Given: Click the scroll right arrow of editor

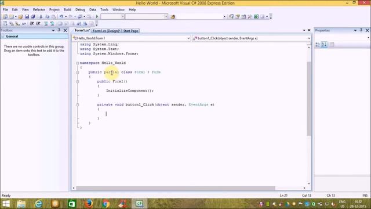Looking at the screenshot, I should (304, 188).
